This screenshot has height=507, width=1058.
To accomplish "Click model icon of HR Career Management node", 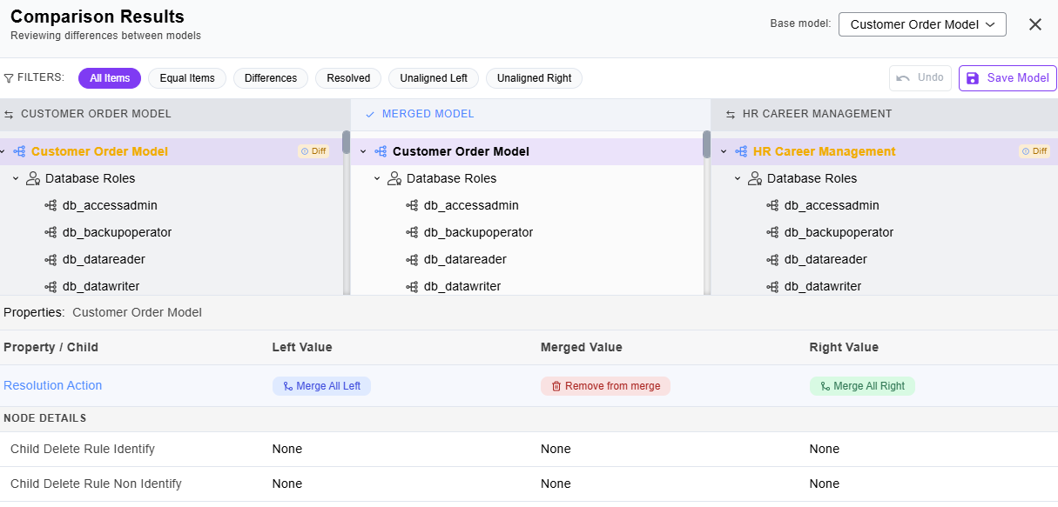I will coord(741,151).
